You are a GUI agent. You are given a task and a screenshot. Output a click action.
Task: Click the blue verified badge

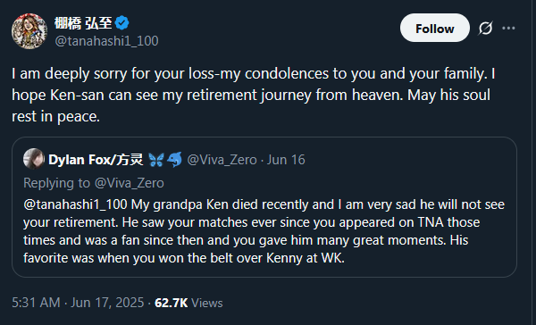(x=121, y=23)
